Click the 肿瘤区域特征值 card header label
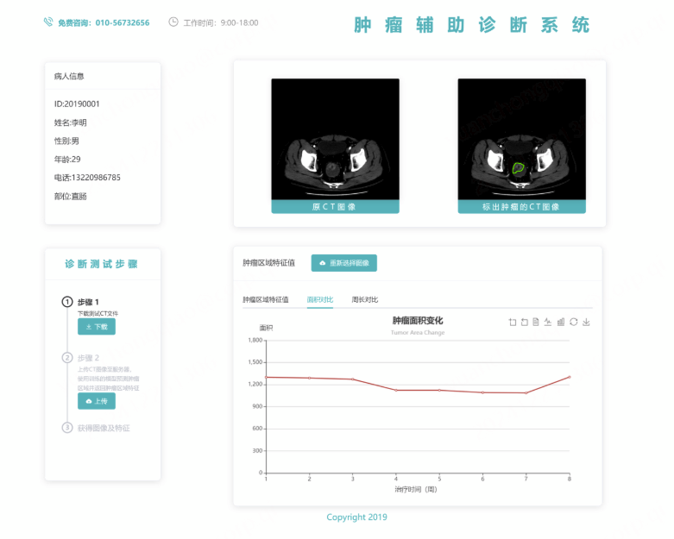The width and height of the screenshot is (674, 539). (269, 263)
